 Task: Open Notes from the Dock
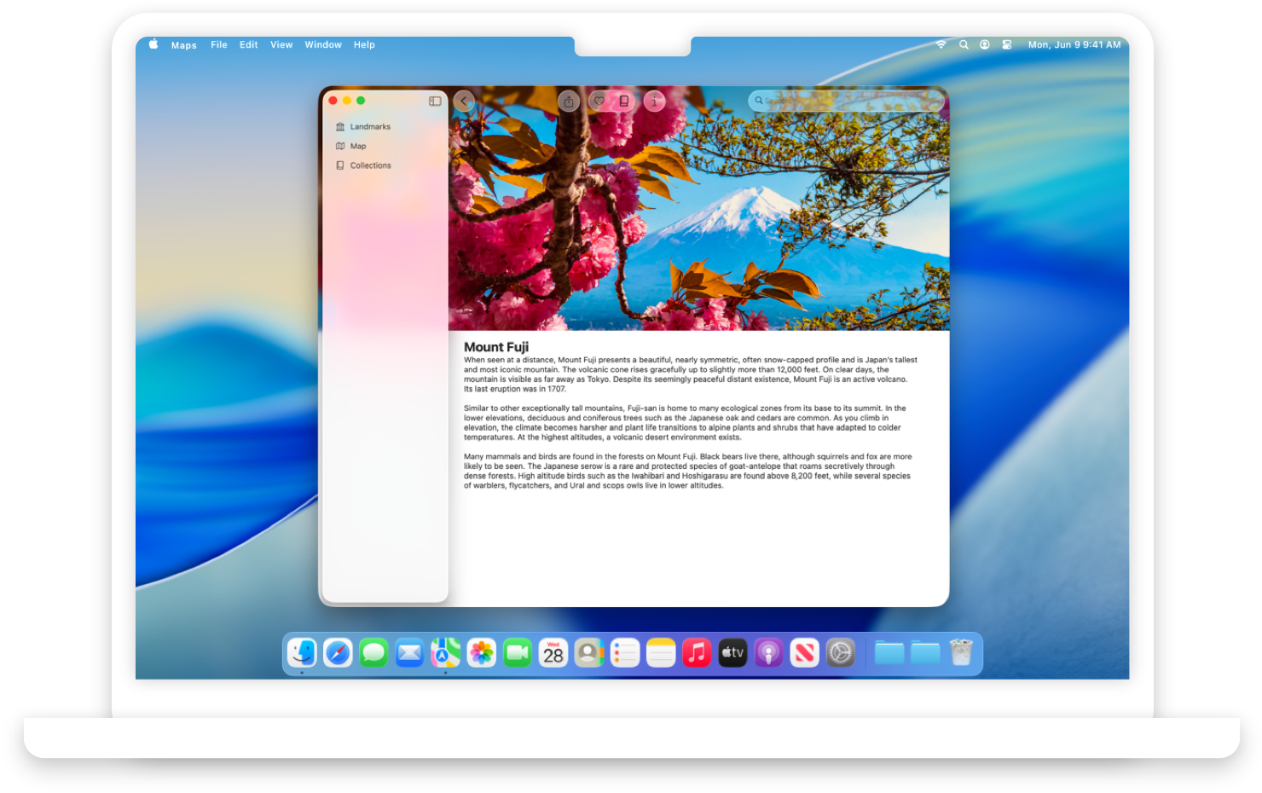point(661,653)
